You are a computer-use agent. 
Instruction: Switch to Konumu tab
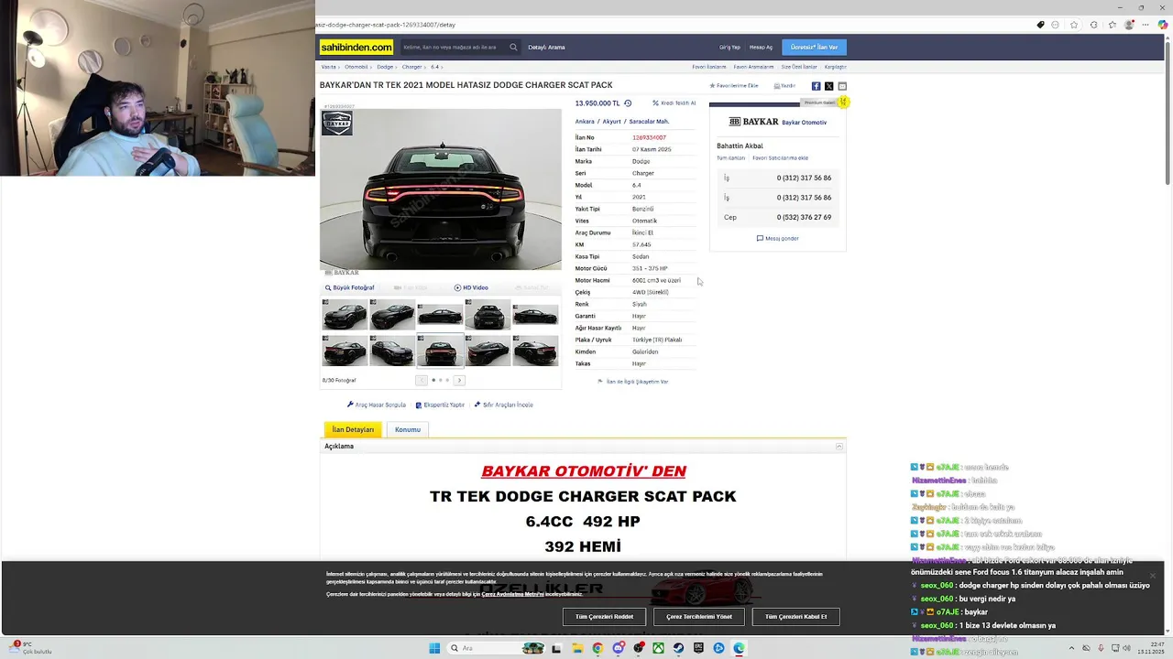(x=408, y=429)
